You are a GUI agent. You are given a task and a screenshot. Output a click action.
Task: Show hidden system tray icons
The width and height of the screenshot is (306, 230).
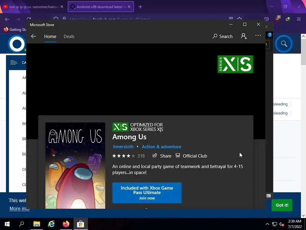coord(267,224)
